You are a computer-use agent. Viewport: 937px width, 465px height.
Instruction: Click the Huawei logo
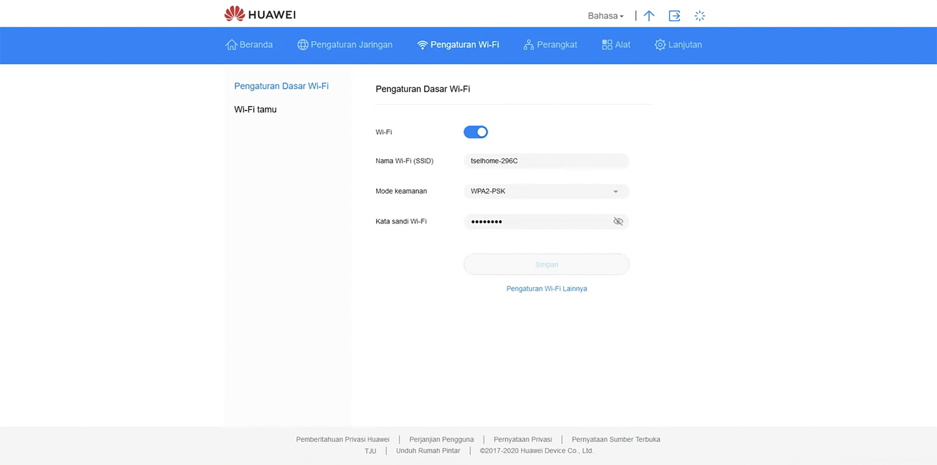point(260,14)
